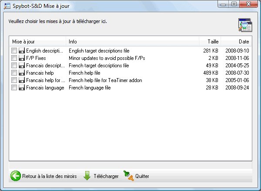This screenshot has height=191, width=261.
Task: Close the Spybot-S&D Mise à jour window
Action: click(x=248, y=4)
